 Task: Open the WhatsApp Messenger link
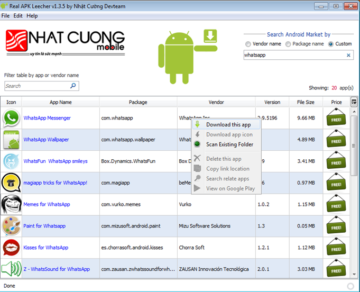click(47, 118)
